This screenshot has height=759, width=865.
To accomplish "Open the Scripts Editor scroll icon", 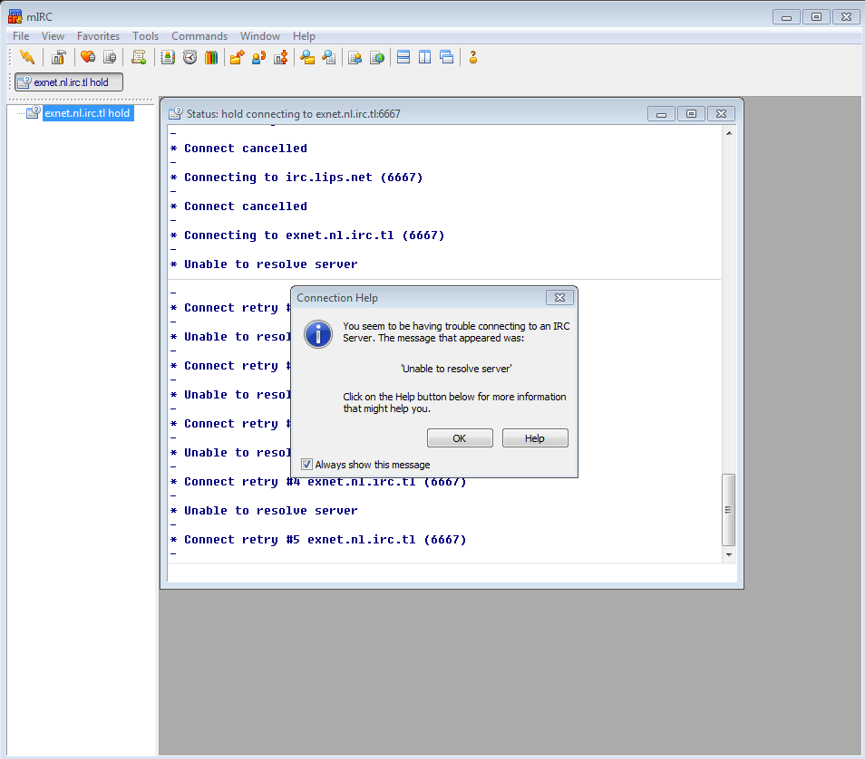I will tap(139, 57).
